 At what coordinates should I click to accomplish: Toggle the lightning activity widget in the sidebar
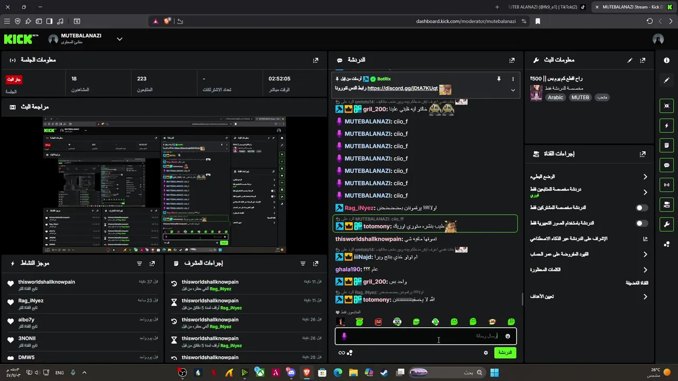[x=667, y=125]
